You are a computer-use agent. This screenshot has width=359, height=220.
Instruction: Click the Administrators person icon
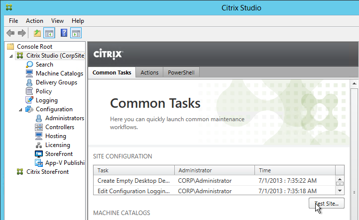coord(39,118)
